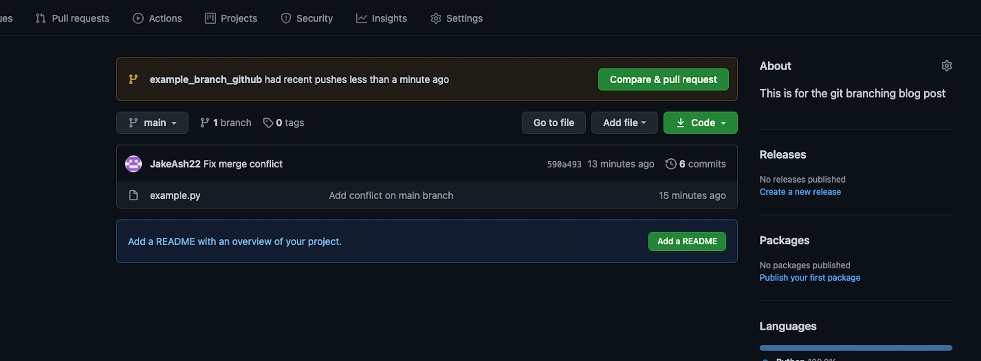Click the Projects board icon
The height and width of the screenshot is (361, 981).
coord(210,18)
